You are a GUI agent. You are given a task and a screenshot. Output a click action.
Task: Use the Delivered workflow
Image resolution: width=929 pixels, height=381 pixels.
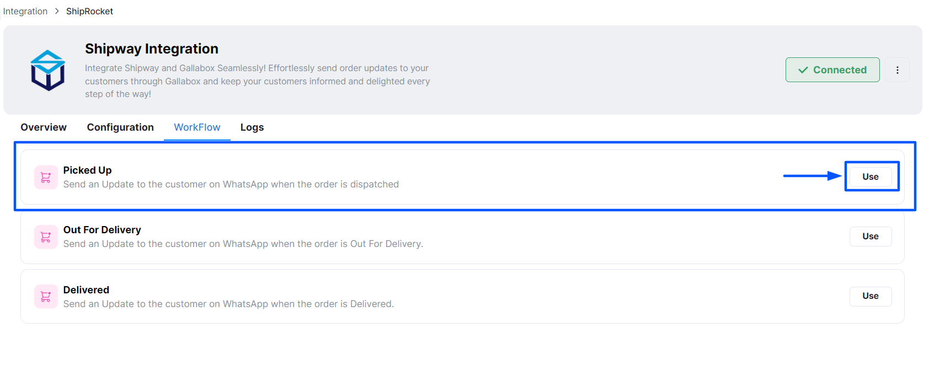(x=871, y=296)
